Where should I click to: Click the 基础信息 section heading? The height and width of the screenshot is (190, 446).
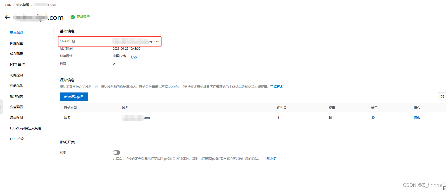[67, 31]
